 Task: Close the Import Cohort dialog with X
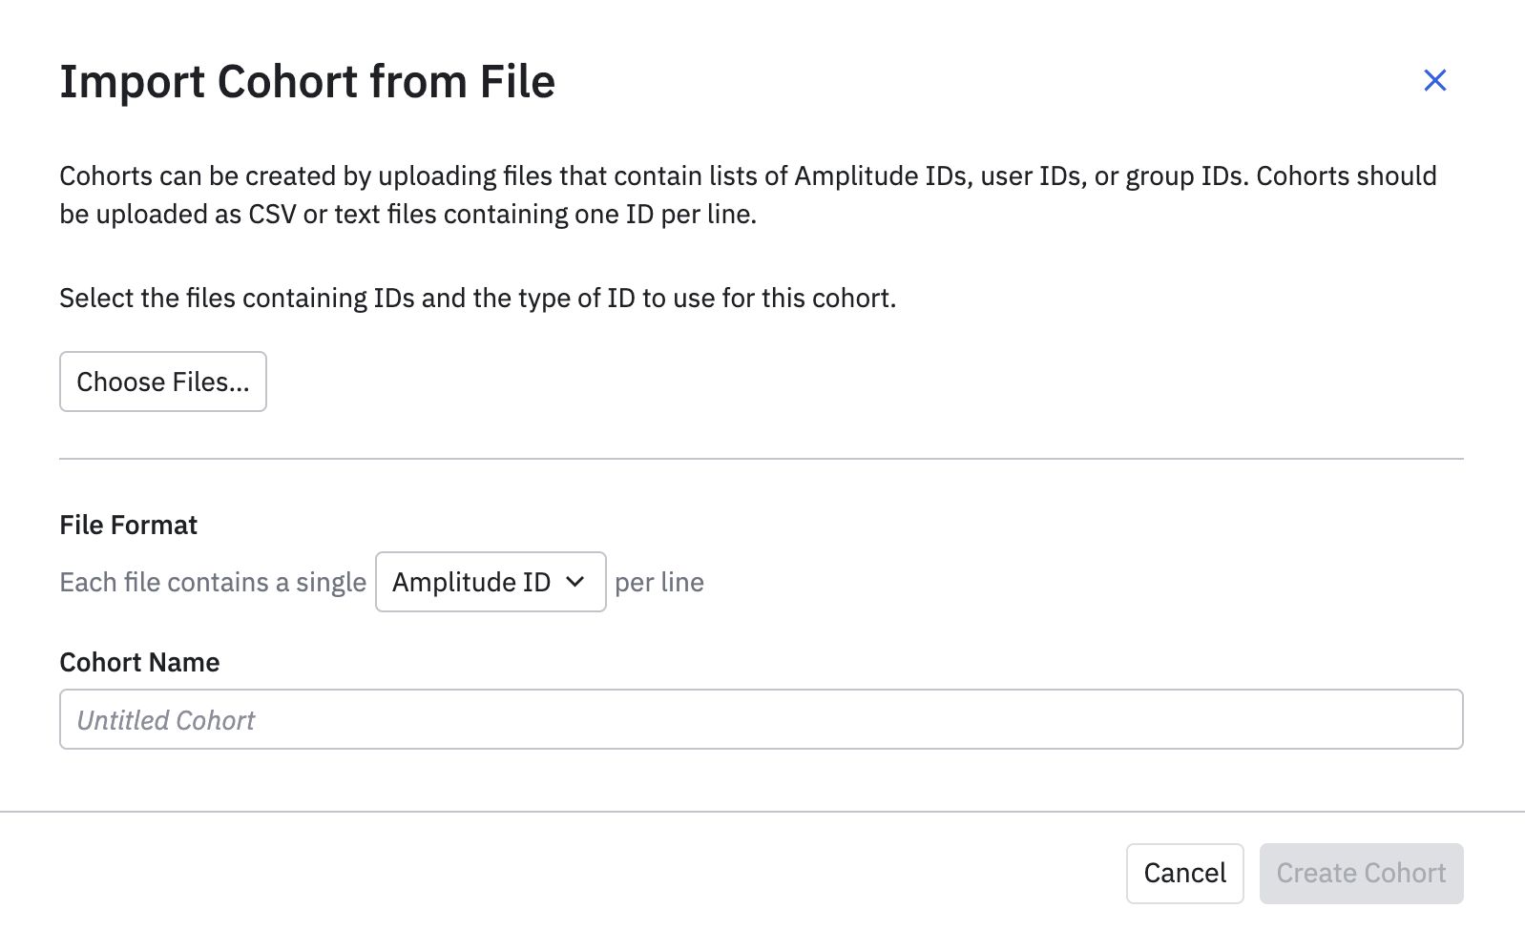(1434, 80)
